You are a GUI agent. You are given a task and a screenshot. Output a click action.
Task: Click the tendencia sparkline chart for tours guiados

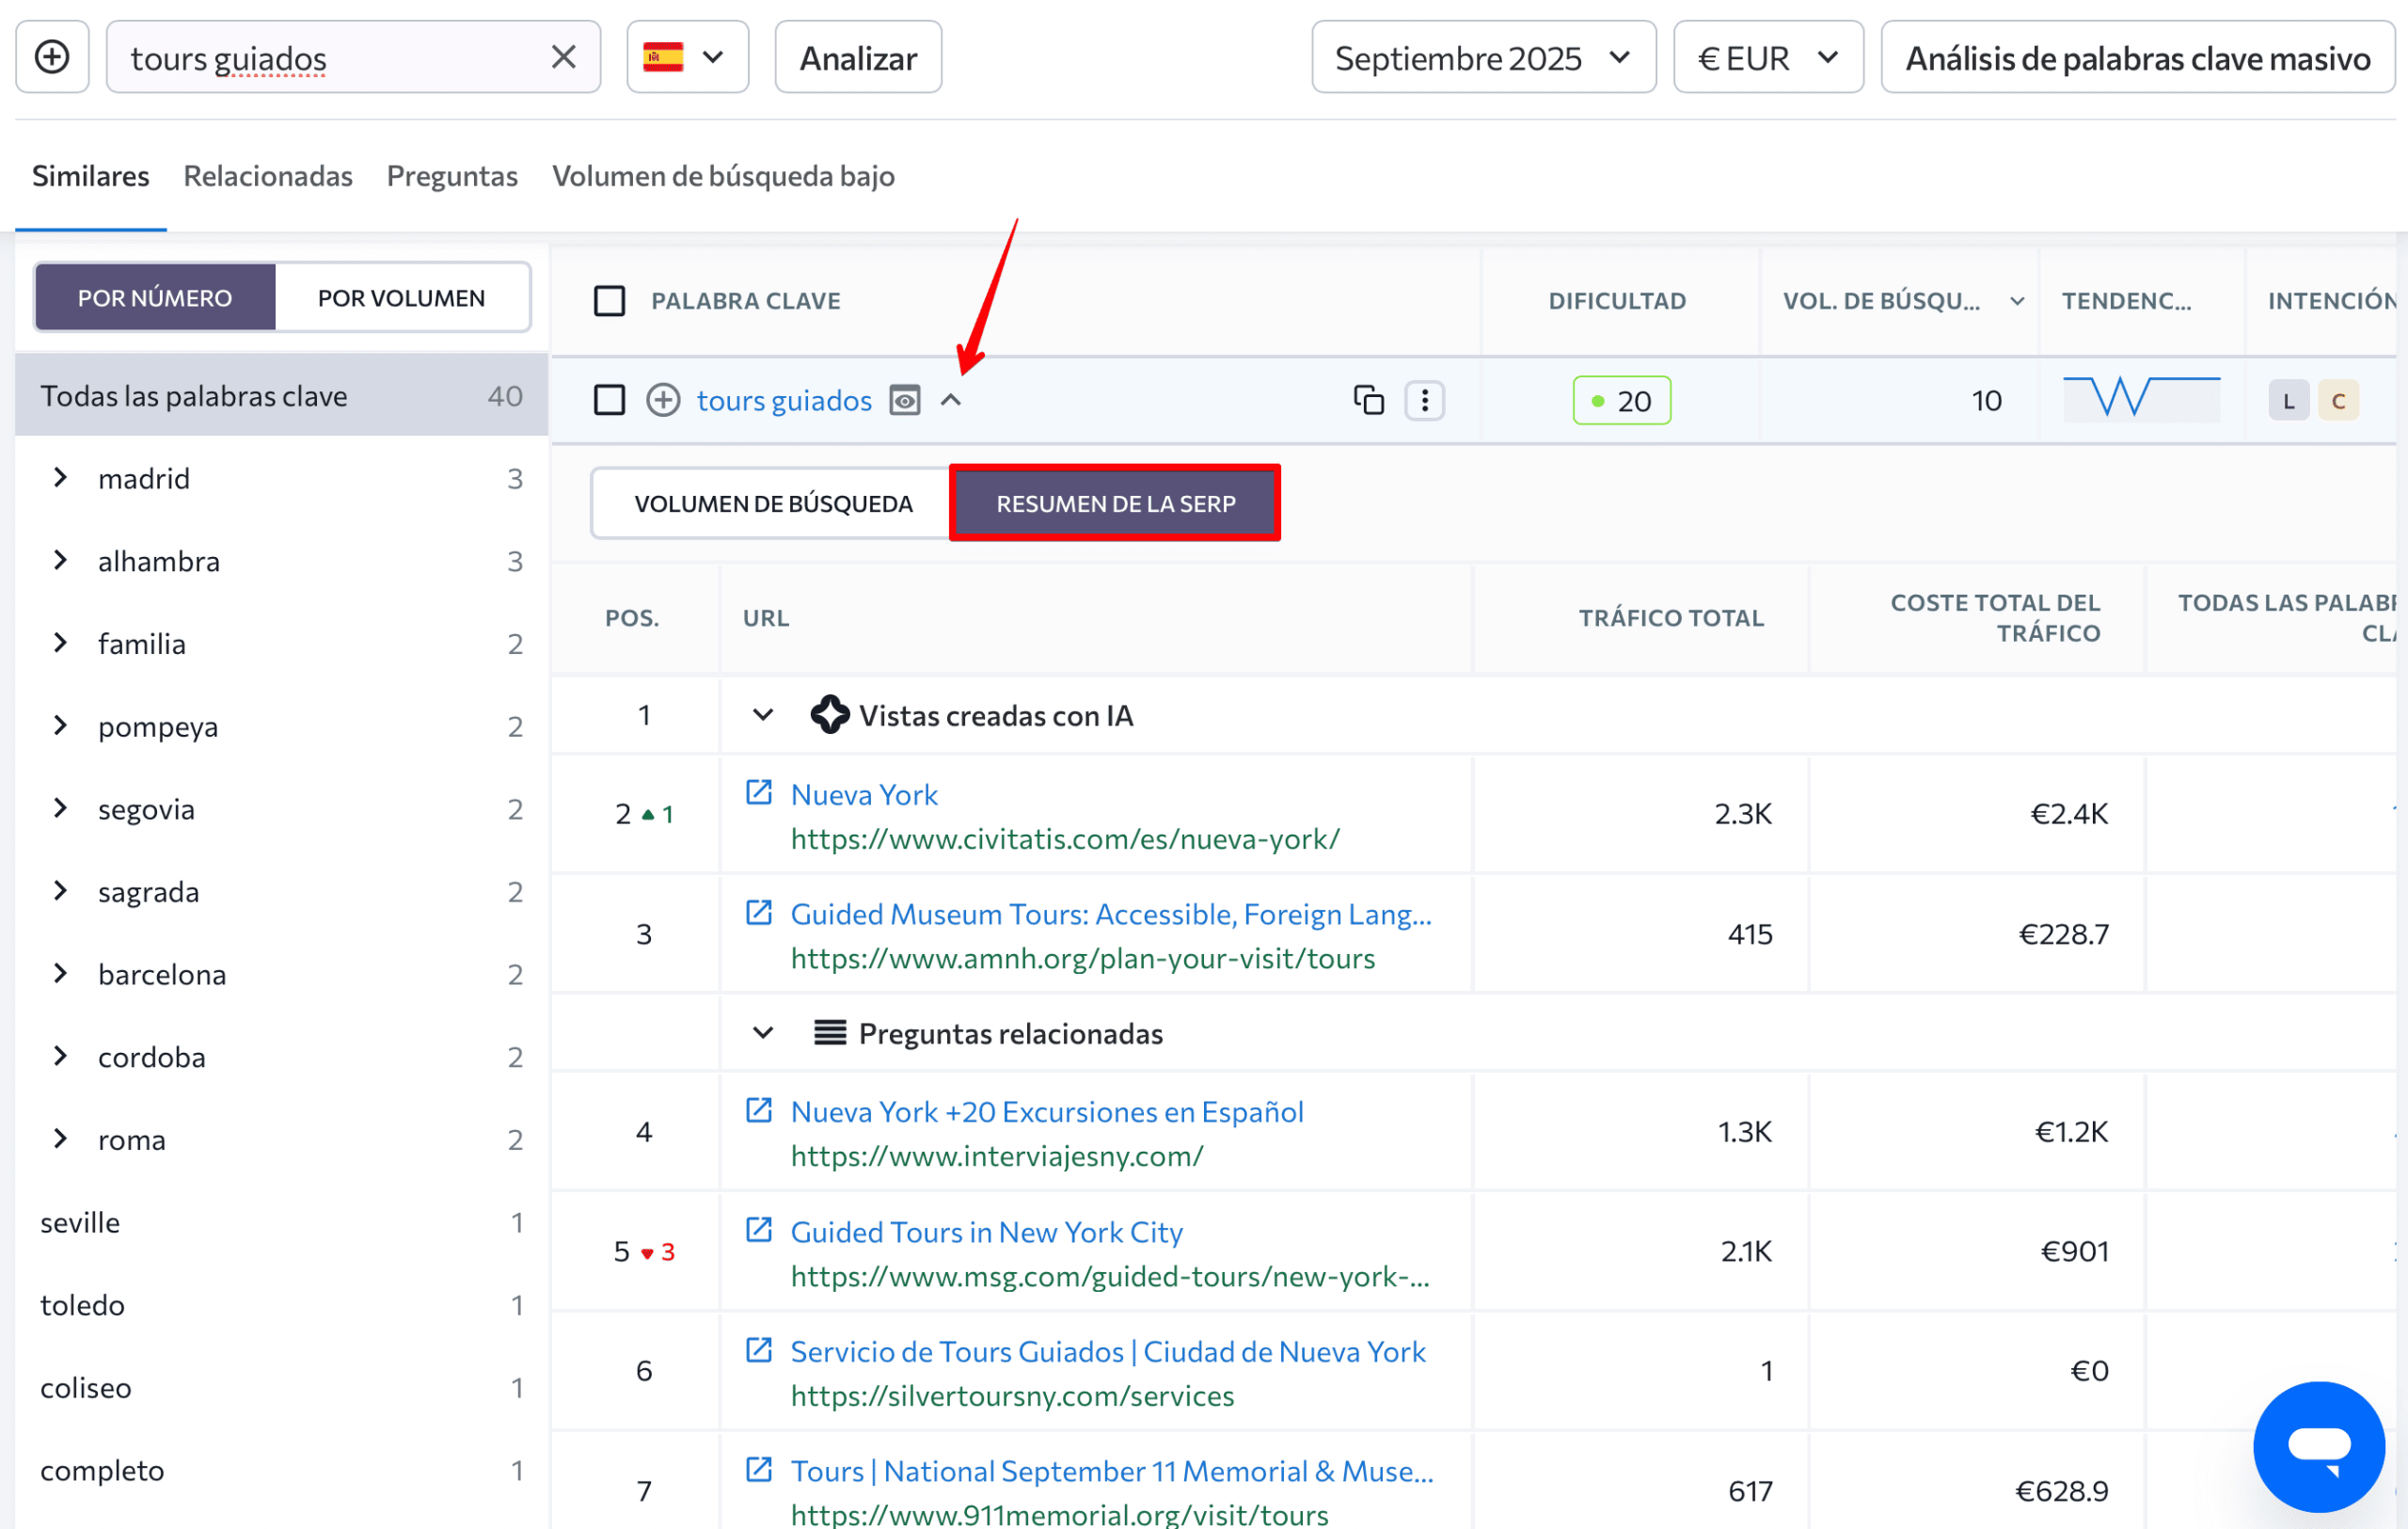pyautogui.click(x=2141, y=399)
